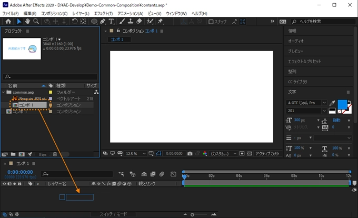Take snapshot with camera icon in viewer
Screen dimensions: 358x218
(190, 154)
